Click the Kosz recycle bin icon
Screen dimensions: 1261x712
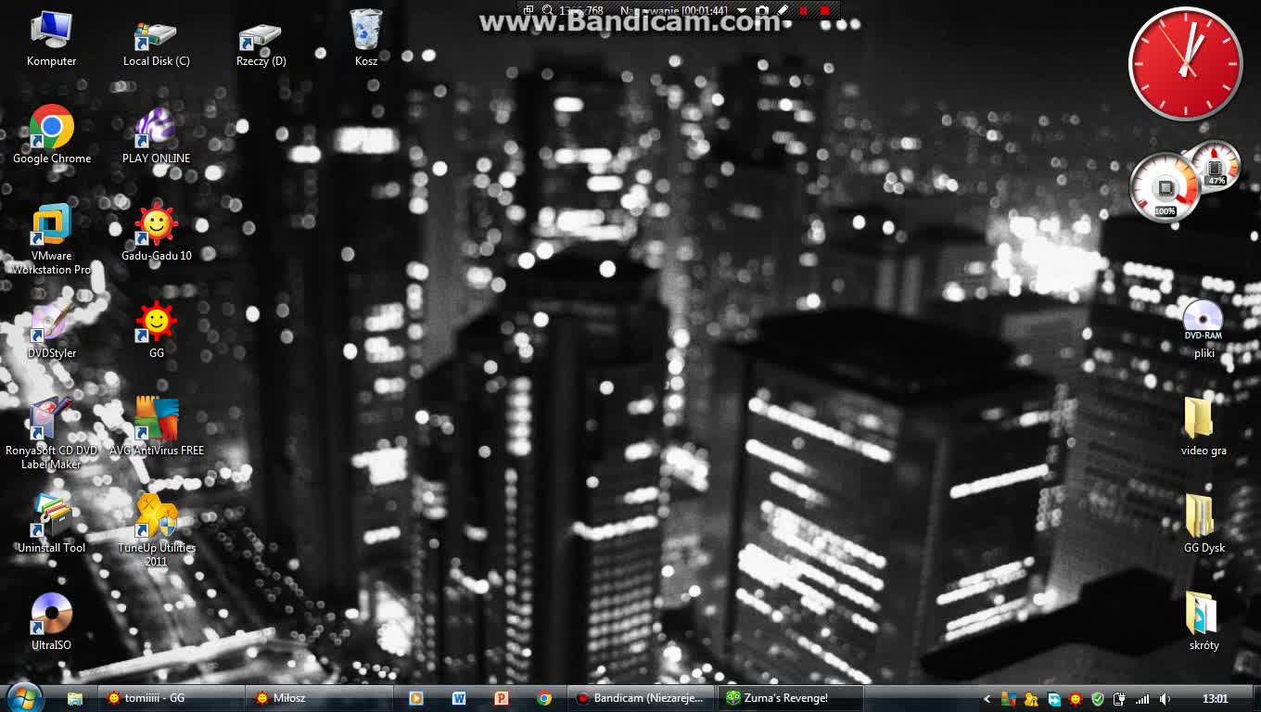(x=366, y=31)
